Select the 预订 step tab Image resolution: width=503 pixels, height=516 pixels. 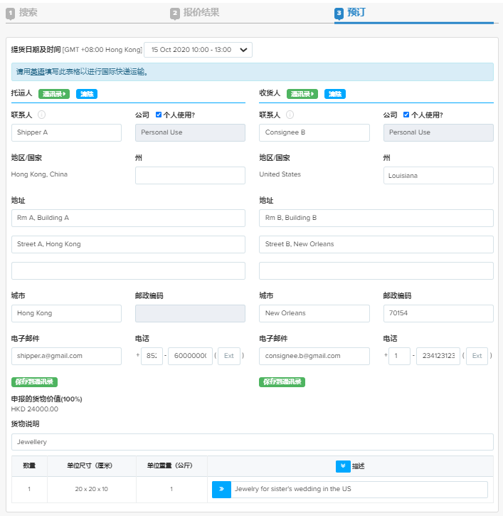point(350,13)
